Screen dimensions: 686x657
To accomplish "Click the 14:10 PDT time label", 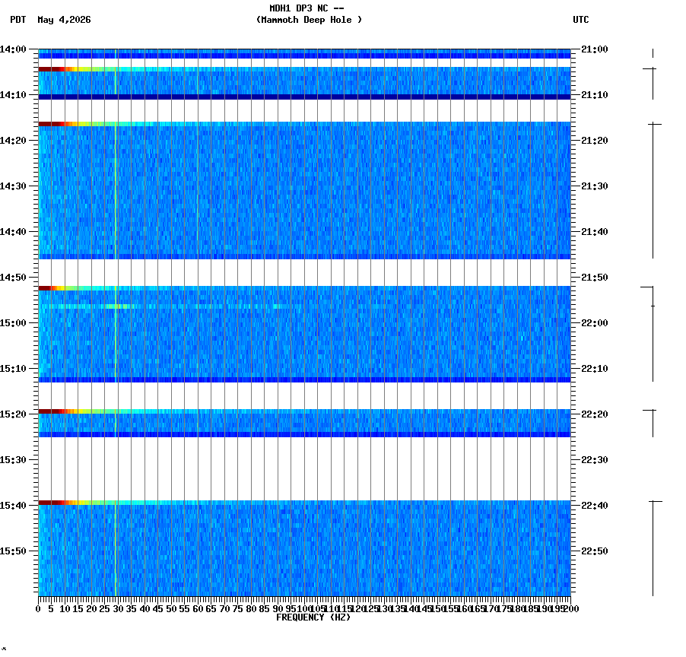I will pos(13,95).
